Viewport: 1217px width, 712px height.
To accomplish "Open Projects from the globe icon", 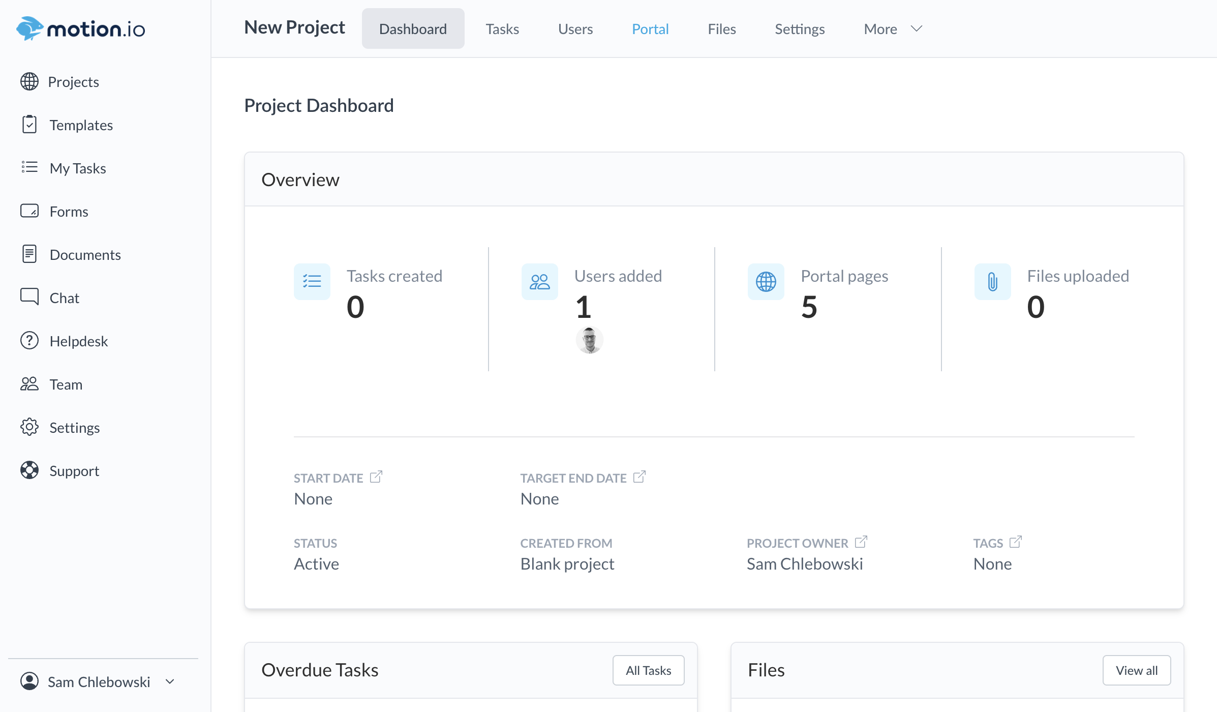I will pos(29,81).
